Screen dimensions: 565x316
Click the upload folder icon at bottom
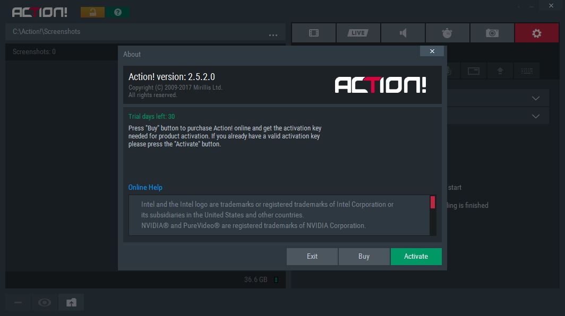coord(71,302)
